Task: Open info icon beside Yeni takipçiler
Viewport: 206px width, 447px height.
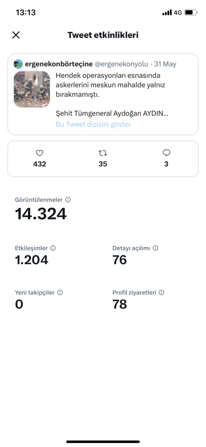Action: point(60,292)
